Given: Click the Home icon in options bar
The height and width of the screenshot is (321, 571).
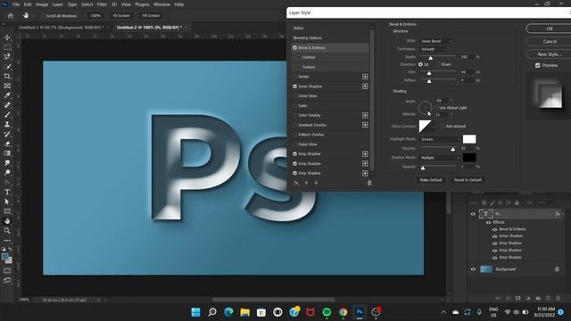Looking at the screenshot, I should click(11, 16).
